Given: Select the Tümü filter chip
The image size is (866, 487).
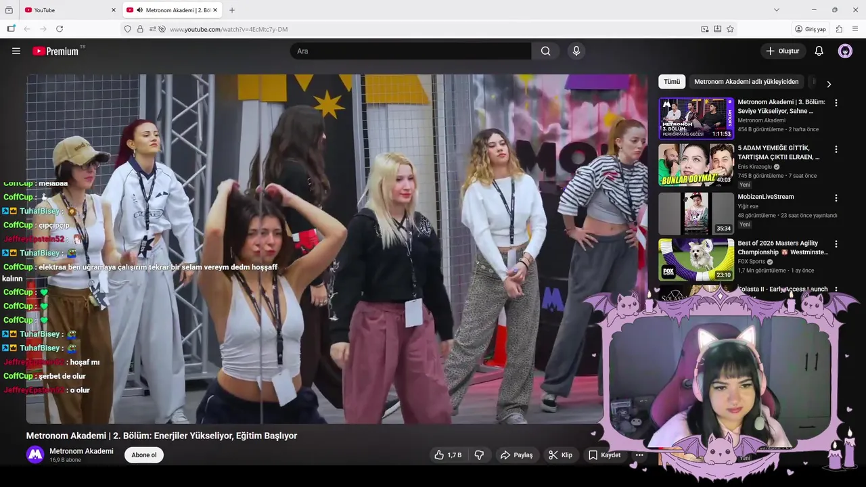Looking at the screenshot, I should pos(672,82).
